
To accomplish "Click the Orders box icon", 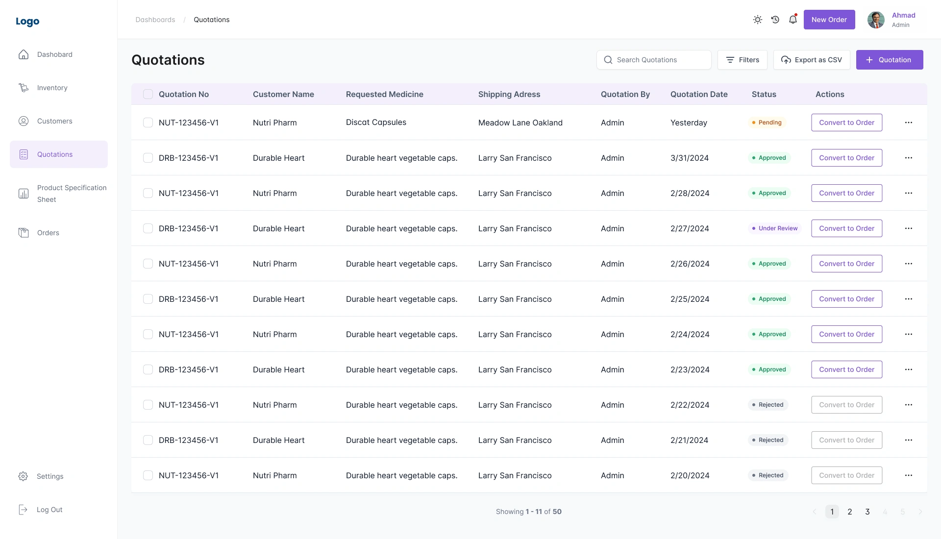I will click(24, 233).
